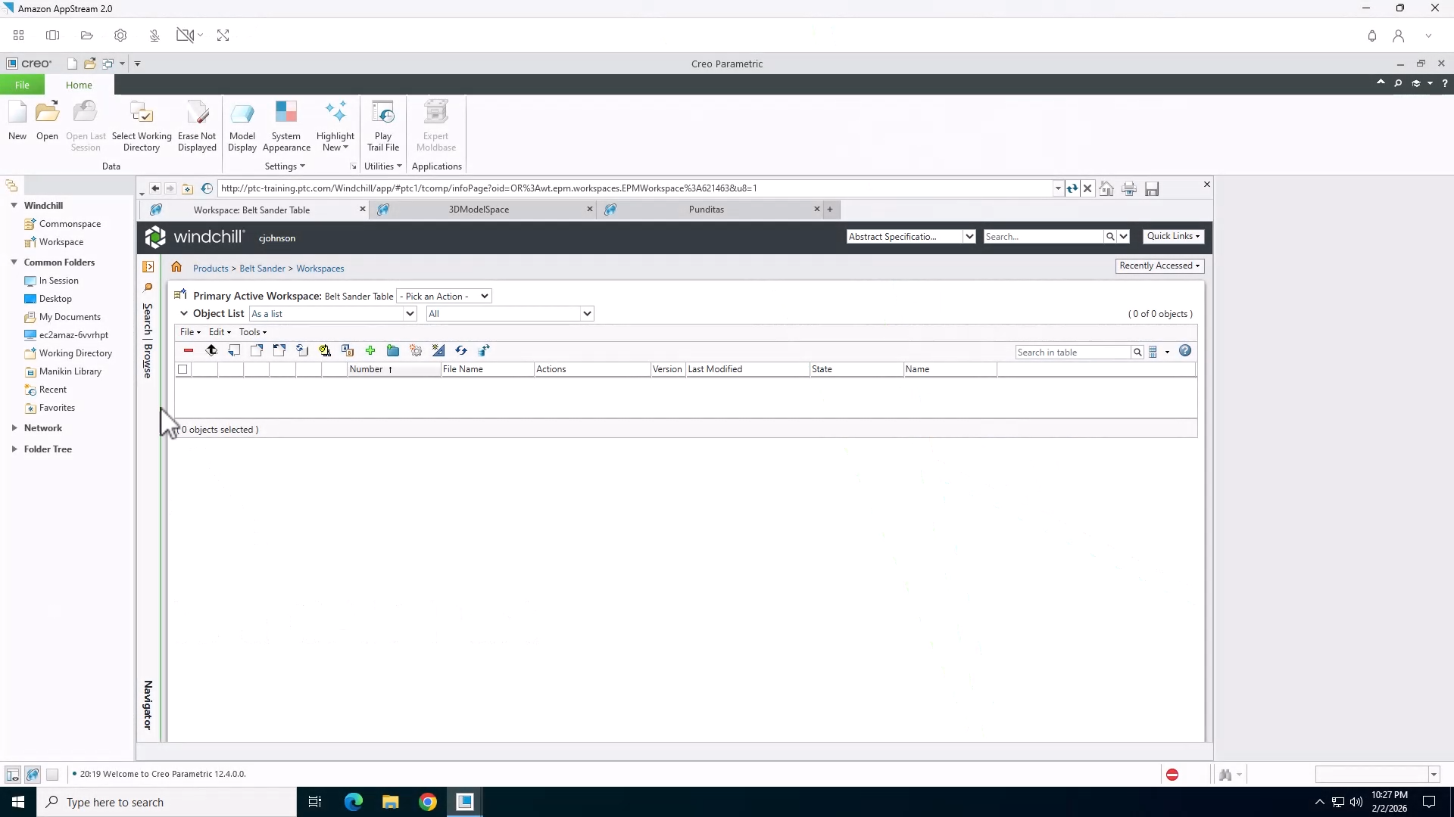The width and height of the screenshot is (1454, 817).
Task: Toggle navigator pane icon in status bar
Action: (12, 775)
